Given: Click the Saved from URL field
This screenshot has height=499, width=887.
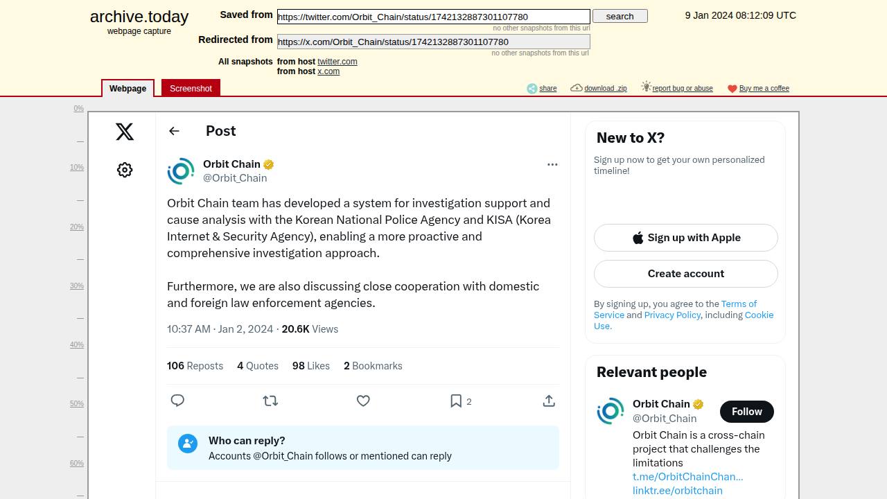Looking at the screenshot, I should (x=434, y=17).
